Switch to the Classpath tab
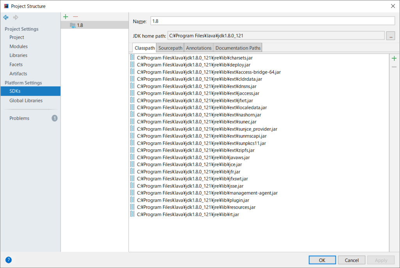This screenshot has width=400, height=268. (x=145, y=48)
